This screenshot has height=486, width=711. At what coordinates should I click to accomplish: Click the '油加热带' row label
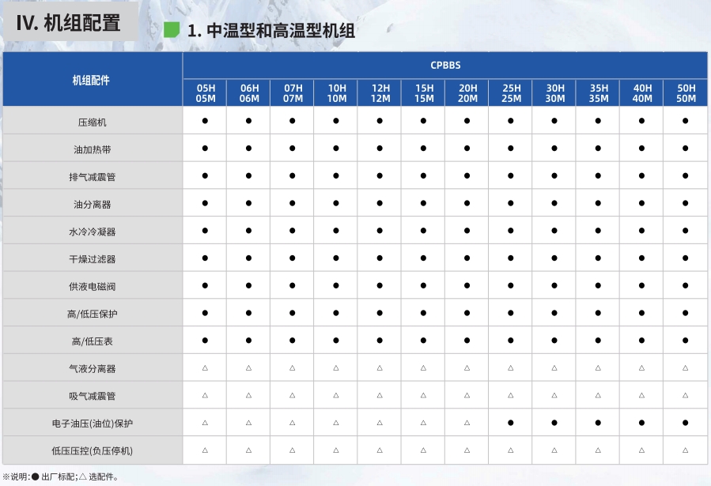(x=92, y=149)
